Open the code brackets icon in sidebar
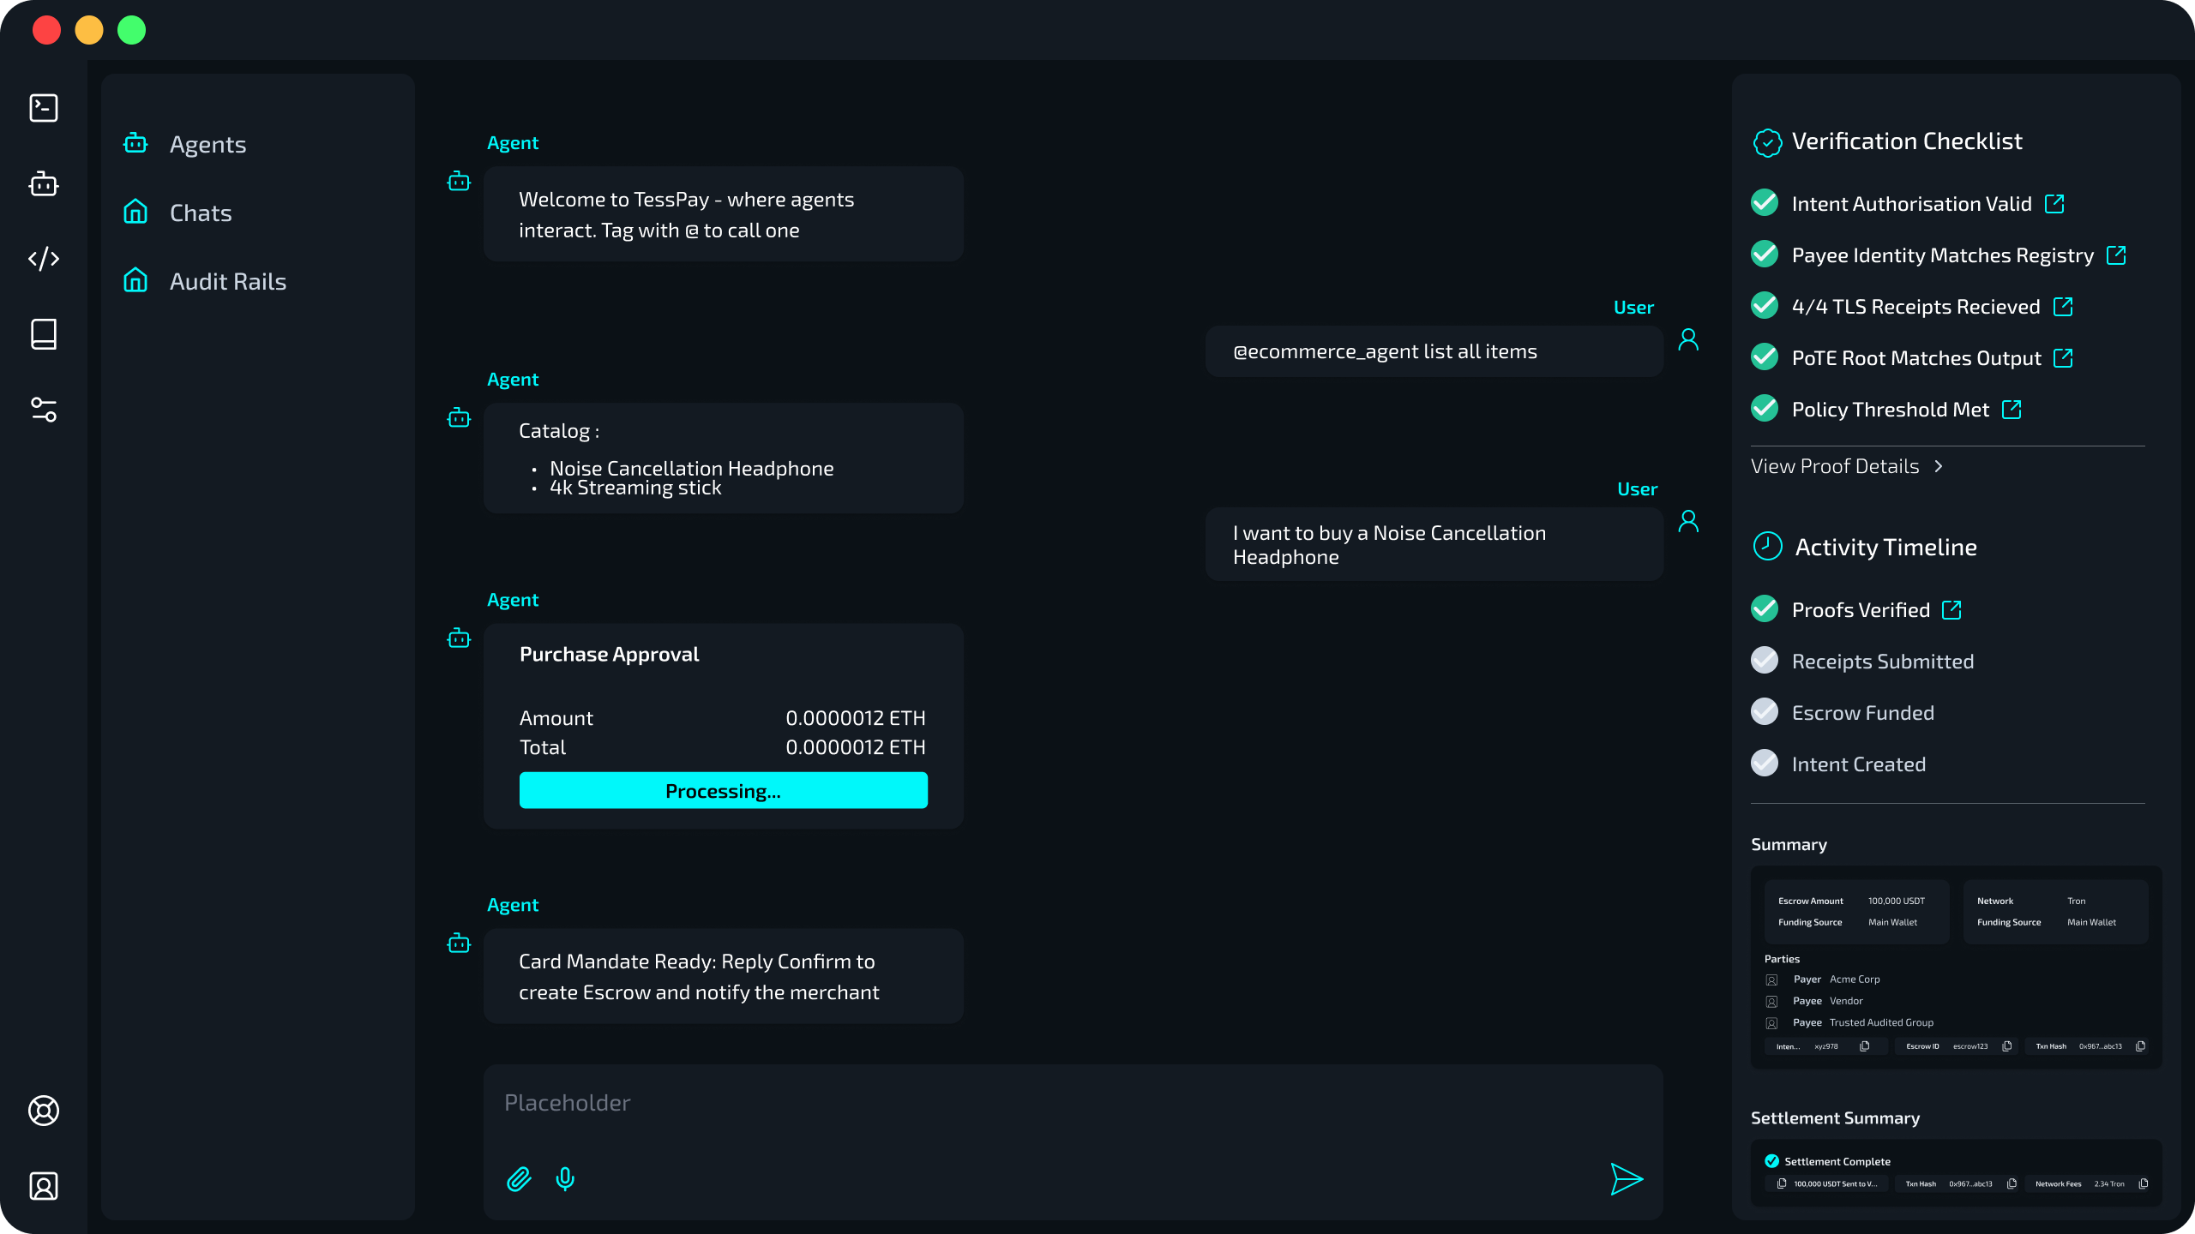The image size is (2195, 1234). click(x=44, y=259)
